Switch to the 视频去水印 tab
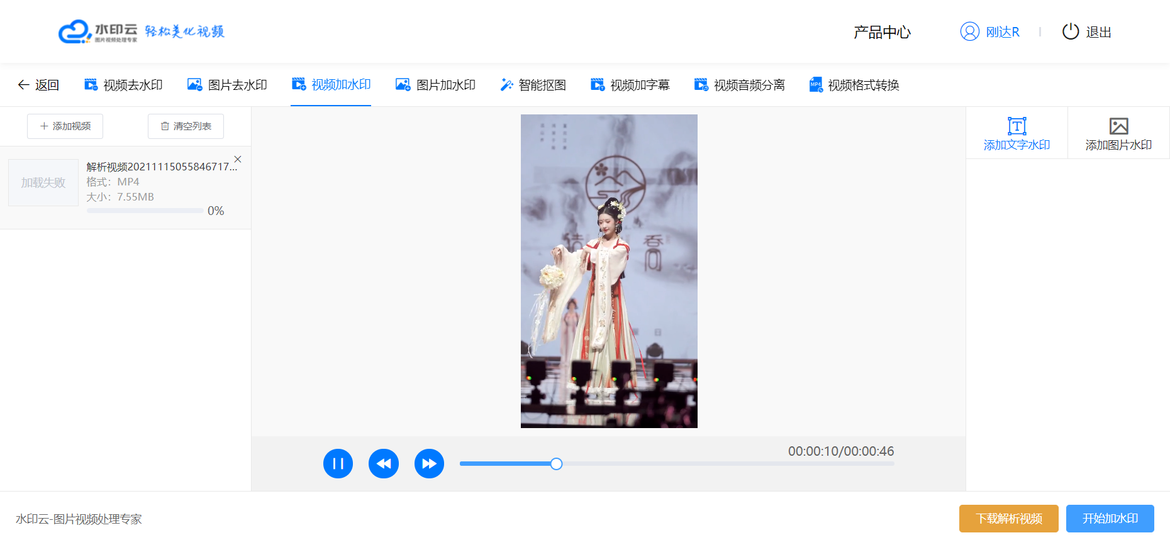The width and height of the screenshot is (1170, 545). pyautogui.click(x=133, y=85)
